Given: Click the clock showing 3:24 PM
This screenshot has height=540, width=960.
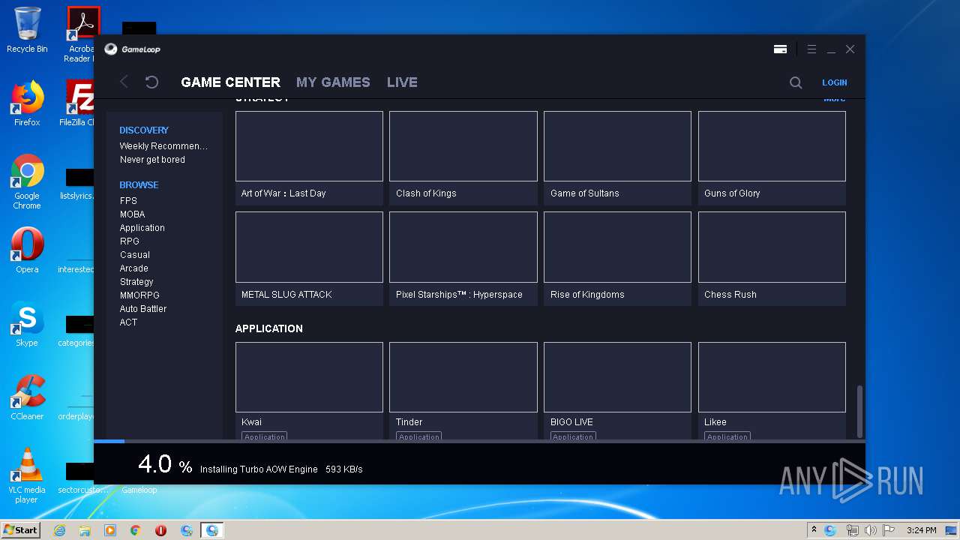Looking at the screenshot, I should point(921,530).
